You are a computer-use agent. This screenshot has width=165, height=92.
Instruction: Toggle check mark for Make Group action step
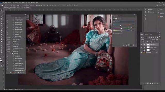click(x=7, y=34)
